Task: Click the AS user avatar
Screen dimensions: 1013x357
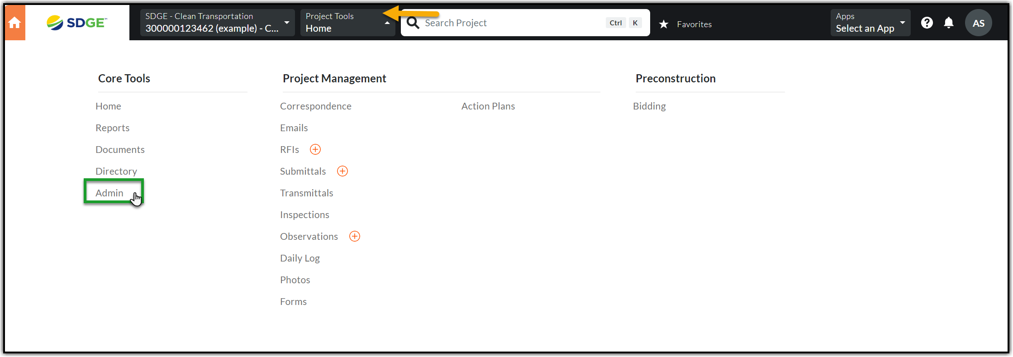Action: tap(978, 23)
